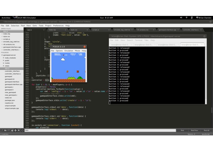Viewport: 213px width, 151px height.
Task: Open the Wi-Fi network indicator
Action: click(187, 18)
